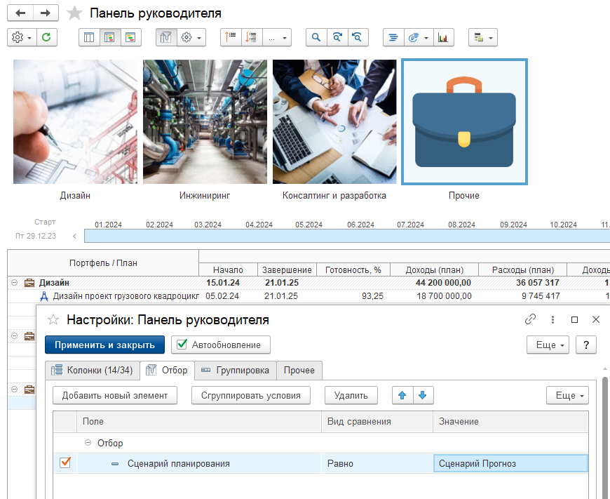Collapse the Дизайн portfolio row
The image size is (610, 499).
[14, 283]
